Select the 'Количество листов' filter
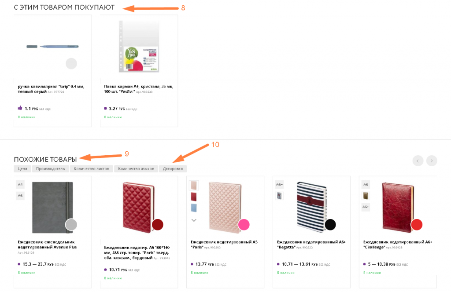This screenshot has width=451, height=292. pyautogui.click(x=91, y=169)
